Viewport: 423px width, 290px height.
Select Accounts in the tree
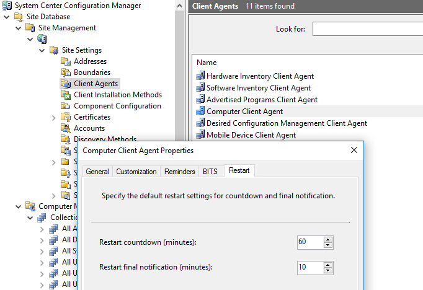coord(89,128)
